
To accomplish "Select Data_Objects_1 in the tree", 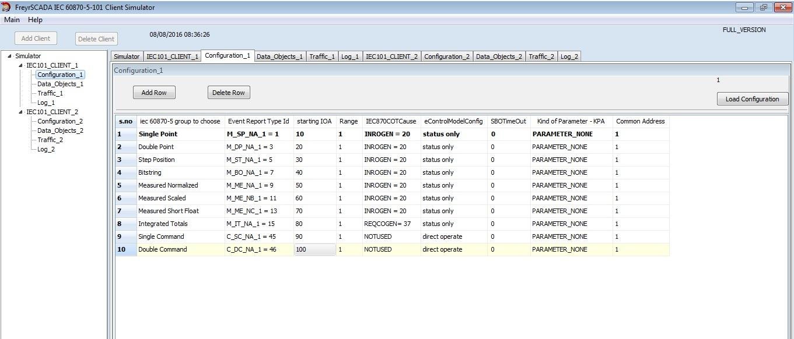I will coord(60,84).
